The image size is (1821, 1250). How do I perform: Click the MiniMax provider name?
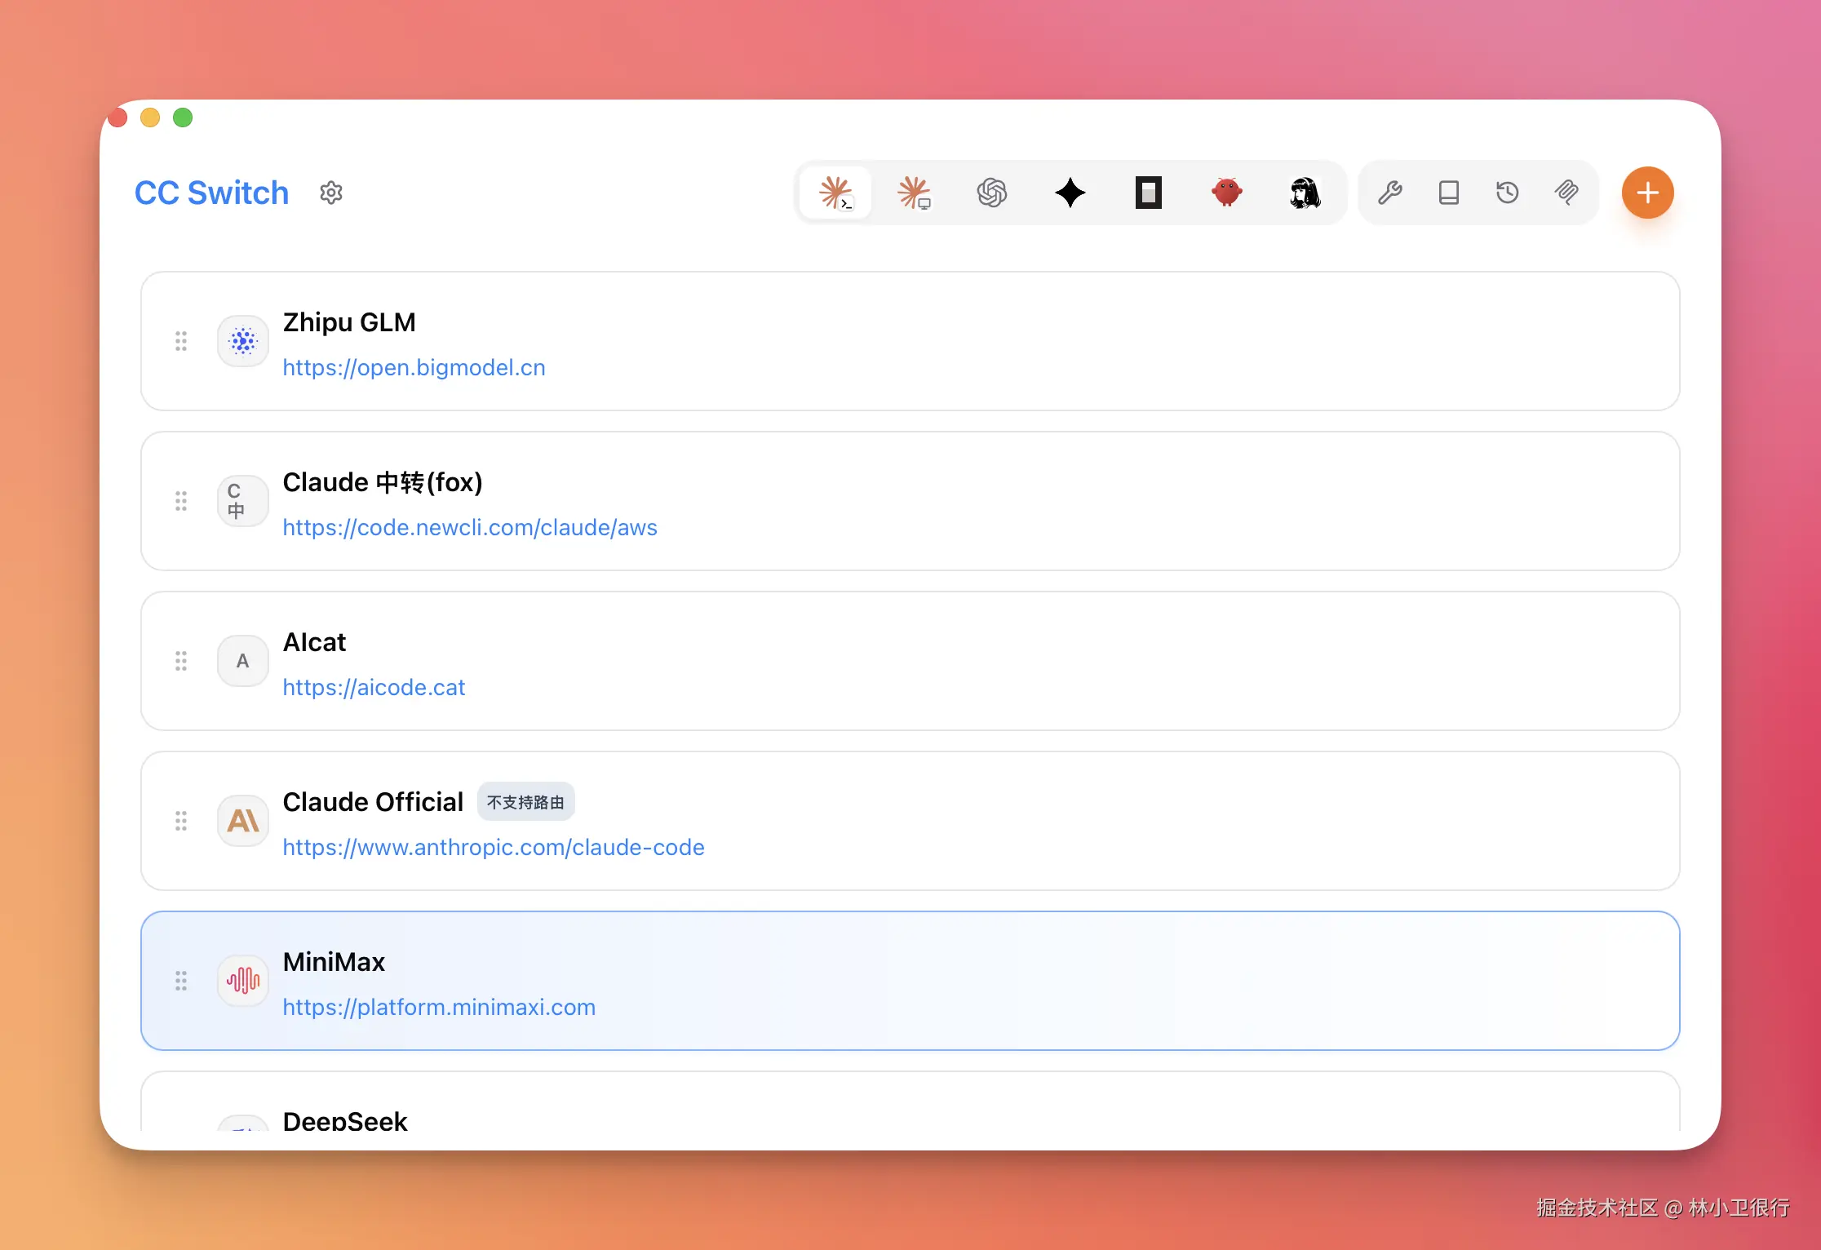tap(334, 962)
